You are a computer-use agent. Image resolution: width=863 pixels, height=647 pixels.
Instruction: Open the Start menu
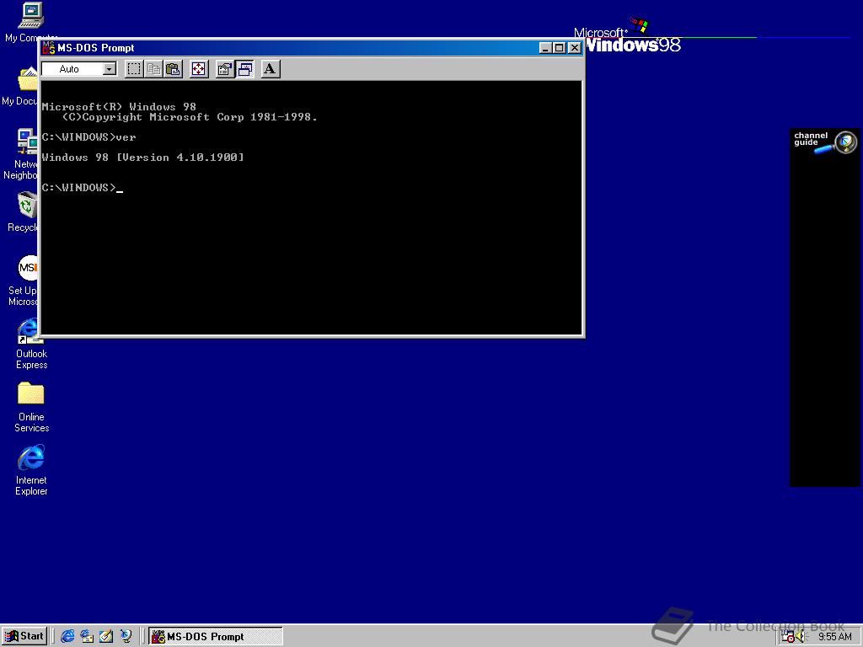coord(24,637)
